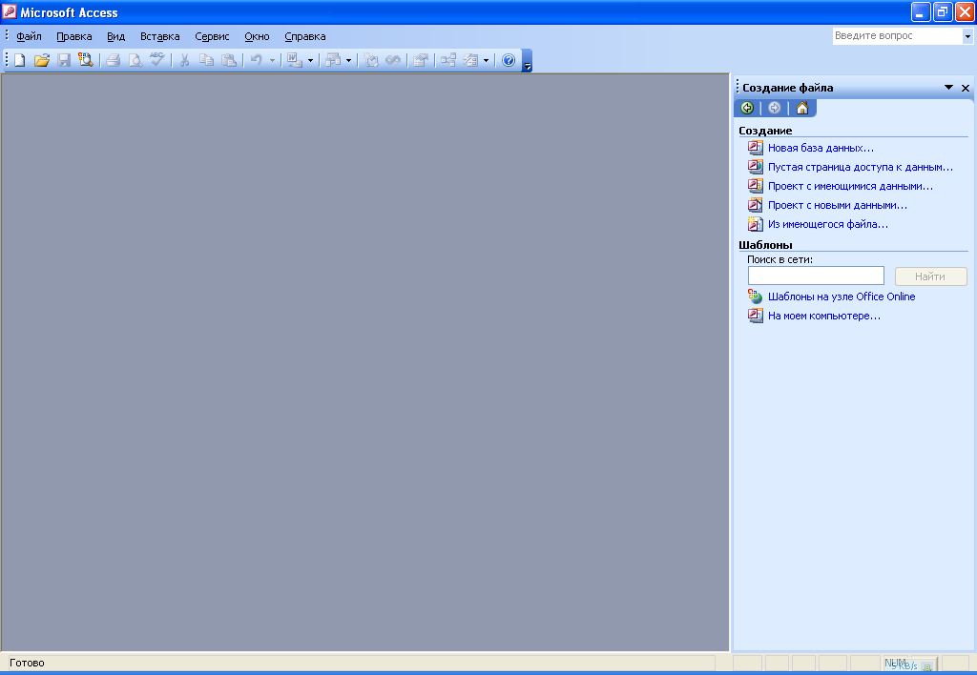Image resolution: width=977 pixels, height=675 pixels.
Task: Click the Copy toolbar icon
Action: [206, 60]
